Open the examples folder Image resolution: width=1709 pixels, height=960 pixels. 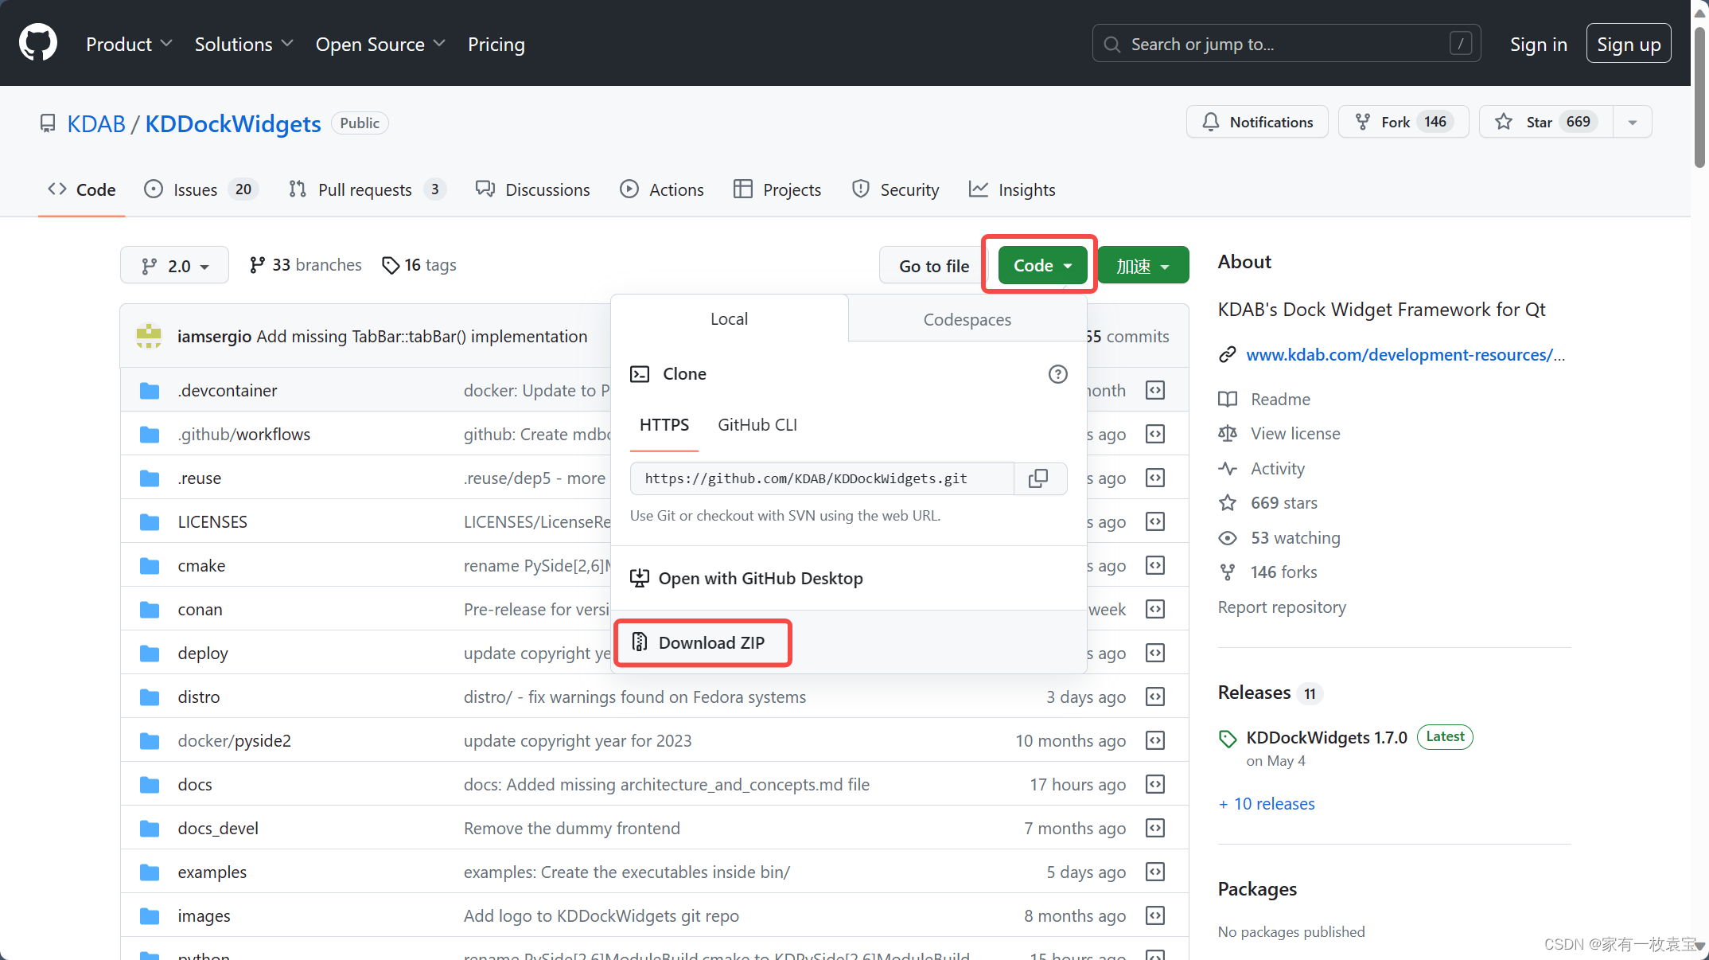212,872
